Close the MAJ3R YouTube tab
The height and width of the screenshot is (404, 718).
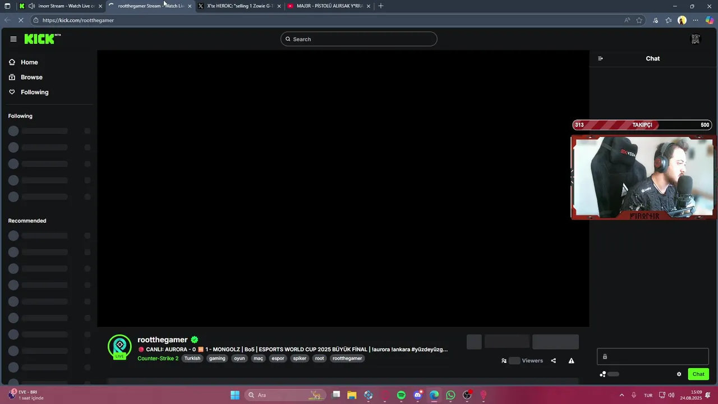[x=369, y=6]
